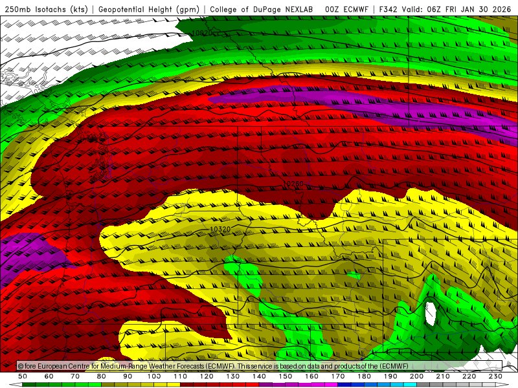Viewport: 518px width, 388px height.
Task: Click the darkest green swatch below 50
Action: (29, 385)
